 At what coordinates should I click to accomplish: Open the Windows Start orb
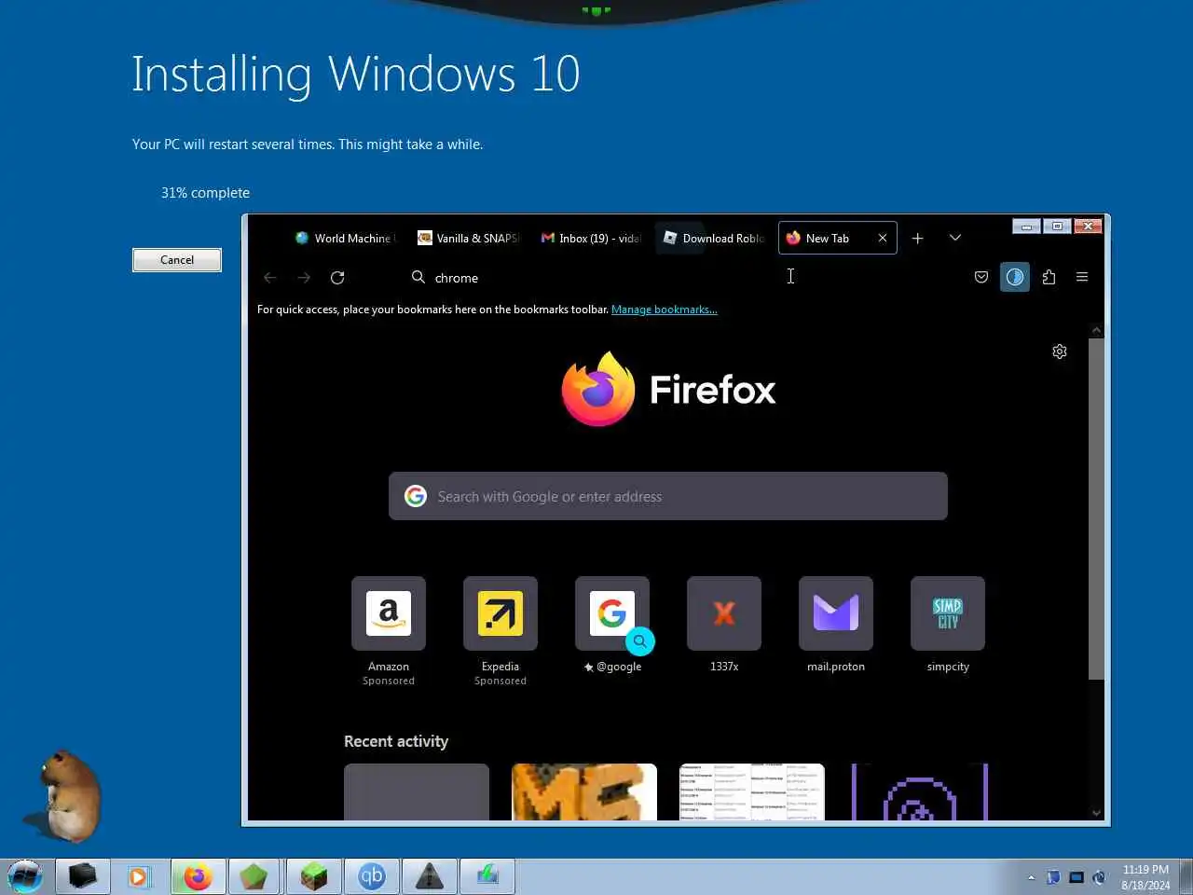pos(25,876)
